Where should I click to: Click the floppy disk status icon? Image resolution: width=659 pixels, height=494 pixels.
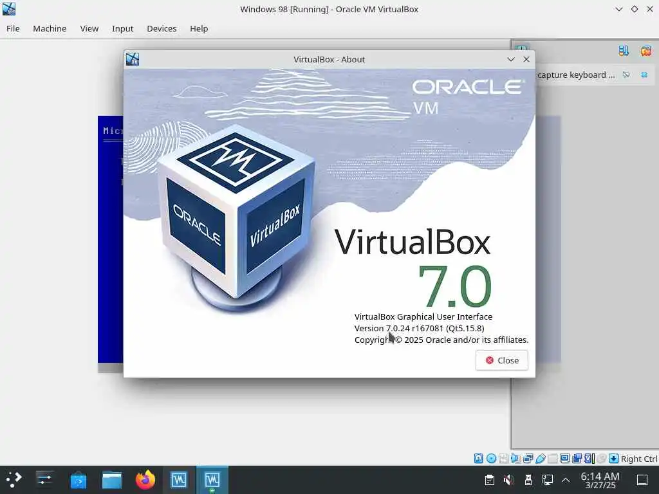tap(503, 458)
